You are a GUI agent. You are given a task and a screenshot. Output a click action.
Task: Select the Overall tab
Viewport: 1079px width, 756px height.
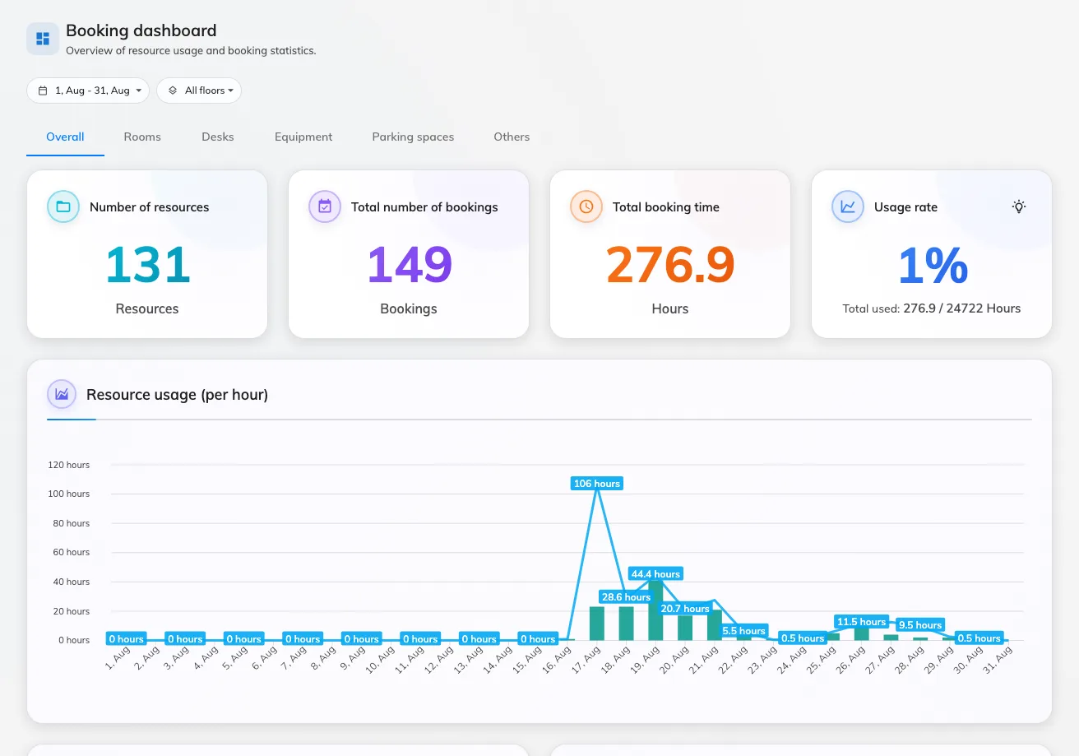(x=66, y=137)
